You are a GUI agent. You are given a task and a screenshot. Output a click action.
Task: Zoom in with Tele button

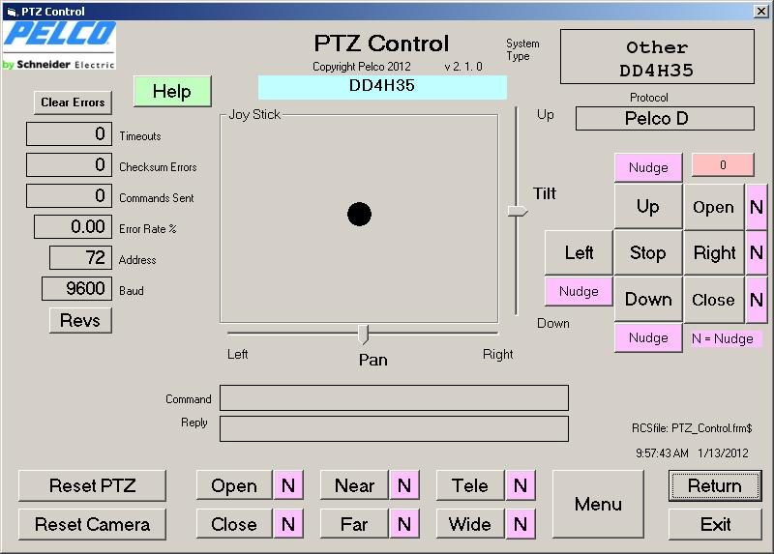tap(470, 485)
